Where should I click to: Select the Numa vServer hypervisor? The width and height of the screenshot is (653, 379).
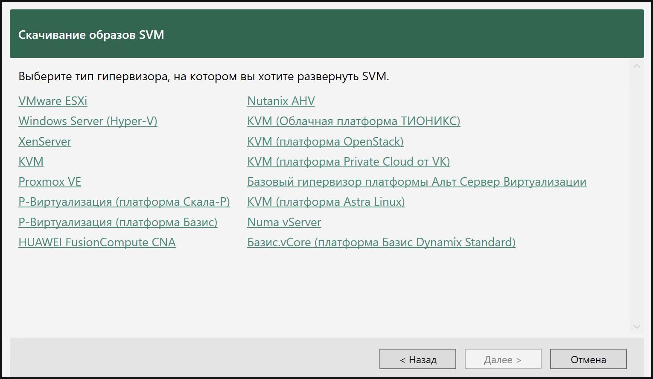[284, 222]
